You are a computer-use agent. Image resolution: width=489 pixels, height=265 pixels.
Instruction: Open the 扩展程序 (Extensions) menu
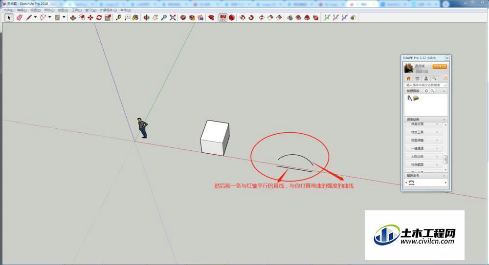[x=108, y=10]
